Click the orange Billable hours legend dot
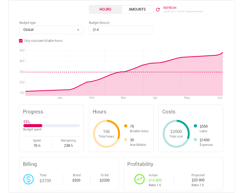The height and width of the screenshot is (193, 242). click(x=126, y=126)
